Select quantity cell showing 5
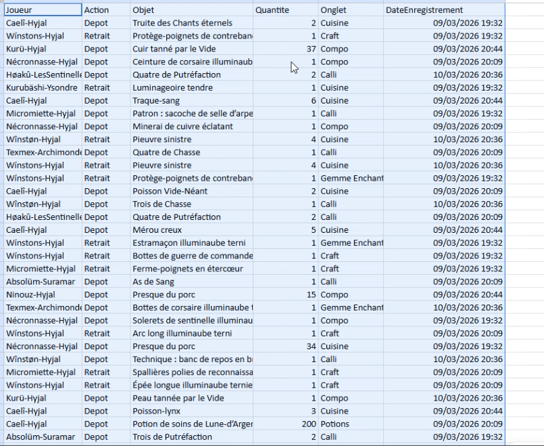 286,230
